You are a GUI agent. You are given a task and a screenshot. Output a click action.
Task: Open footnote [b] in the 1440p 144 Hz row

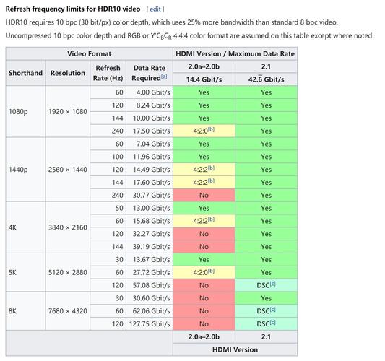pos(211,180)
